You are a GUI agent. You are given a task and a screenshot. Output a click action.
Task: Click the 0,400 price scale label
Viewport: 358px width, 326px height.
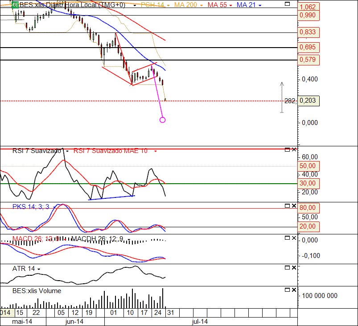click(x=310, y=79)
